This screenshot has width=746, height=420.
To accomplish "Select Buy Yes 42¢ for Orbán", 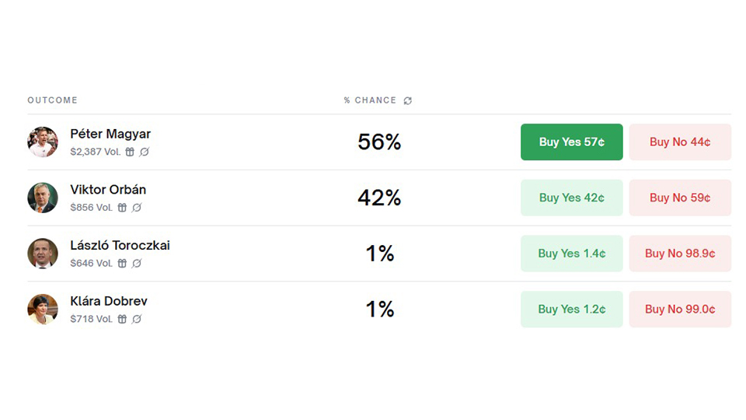I will tap(571, 198).
